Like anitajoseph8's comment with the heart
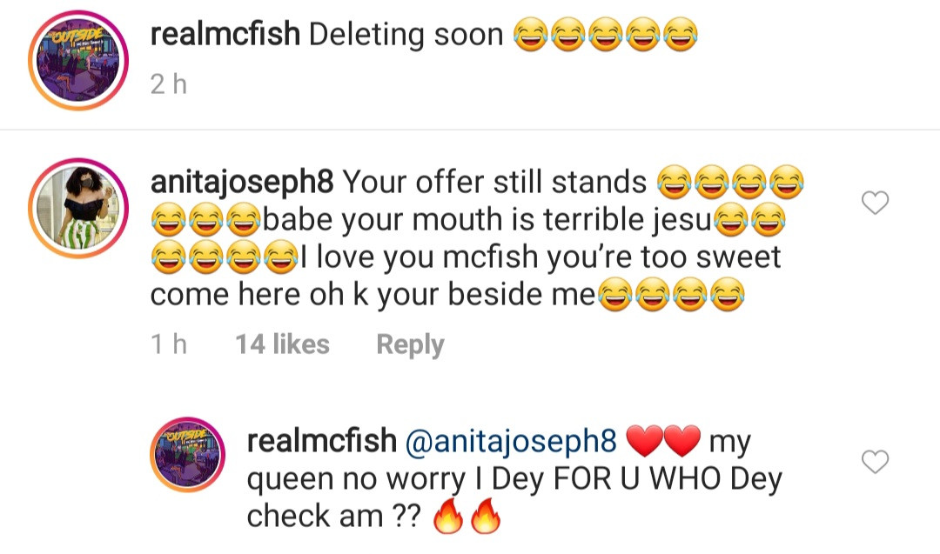The height and width of the screenshot is (554, 940). [x=874, y=204]
